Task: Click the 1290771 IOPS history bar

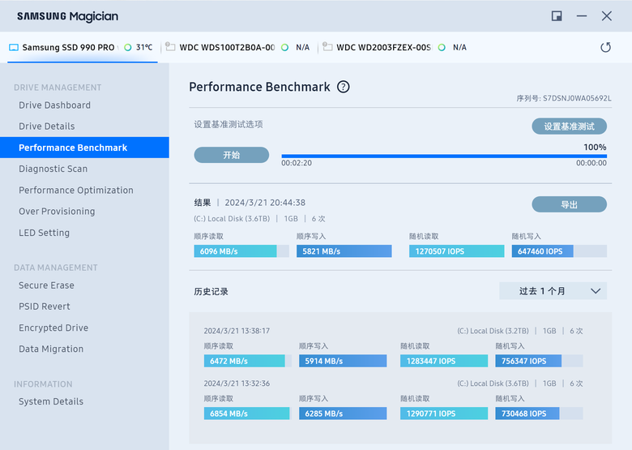Action: 444,414
